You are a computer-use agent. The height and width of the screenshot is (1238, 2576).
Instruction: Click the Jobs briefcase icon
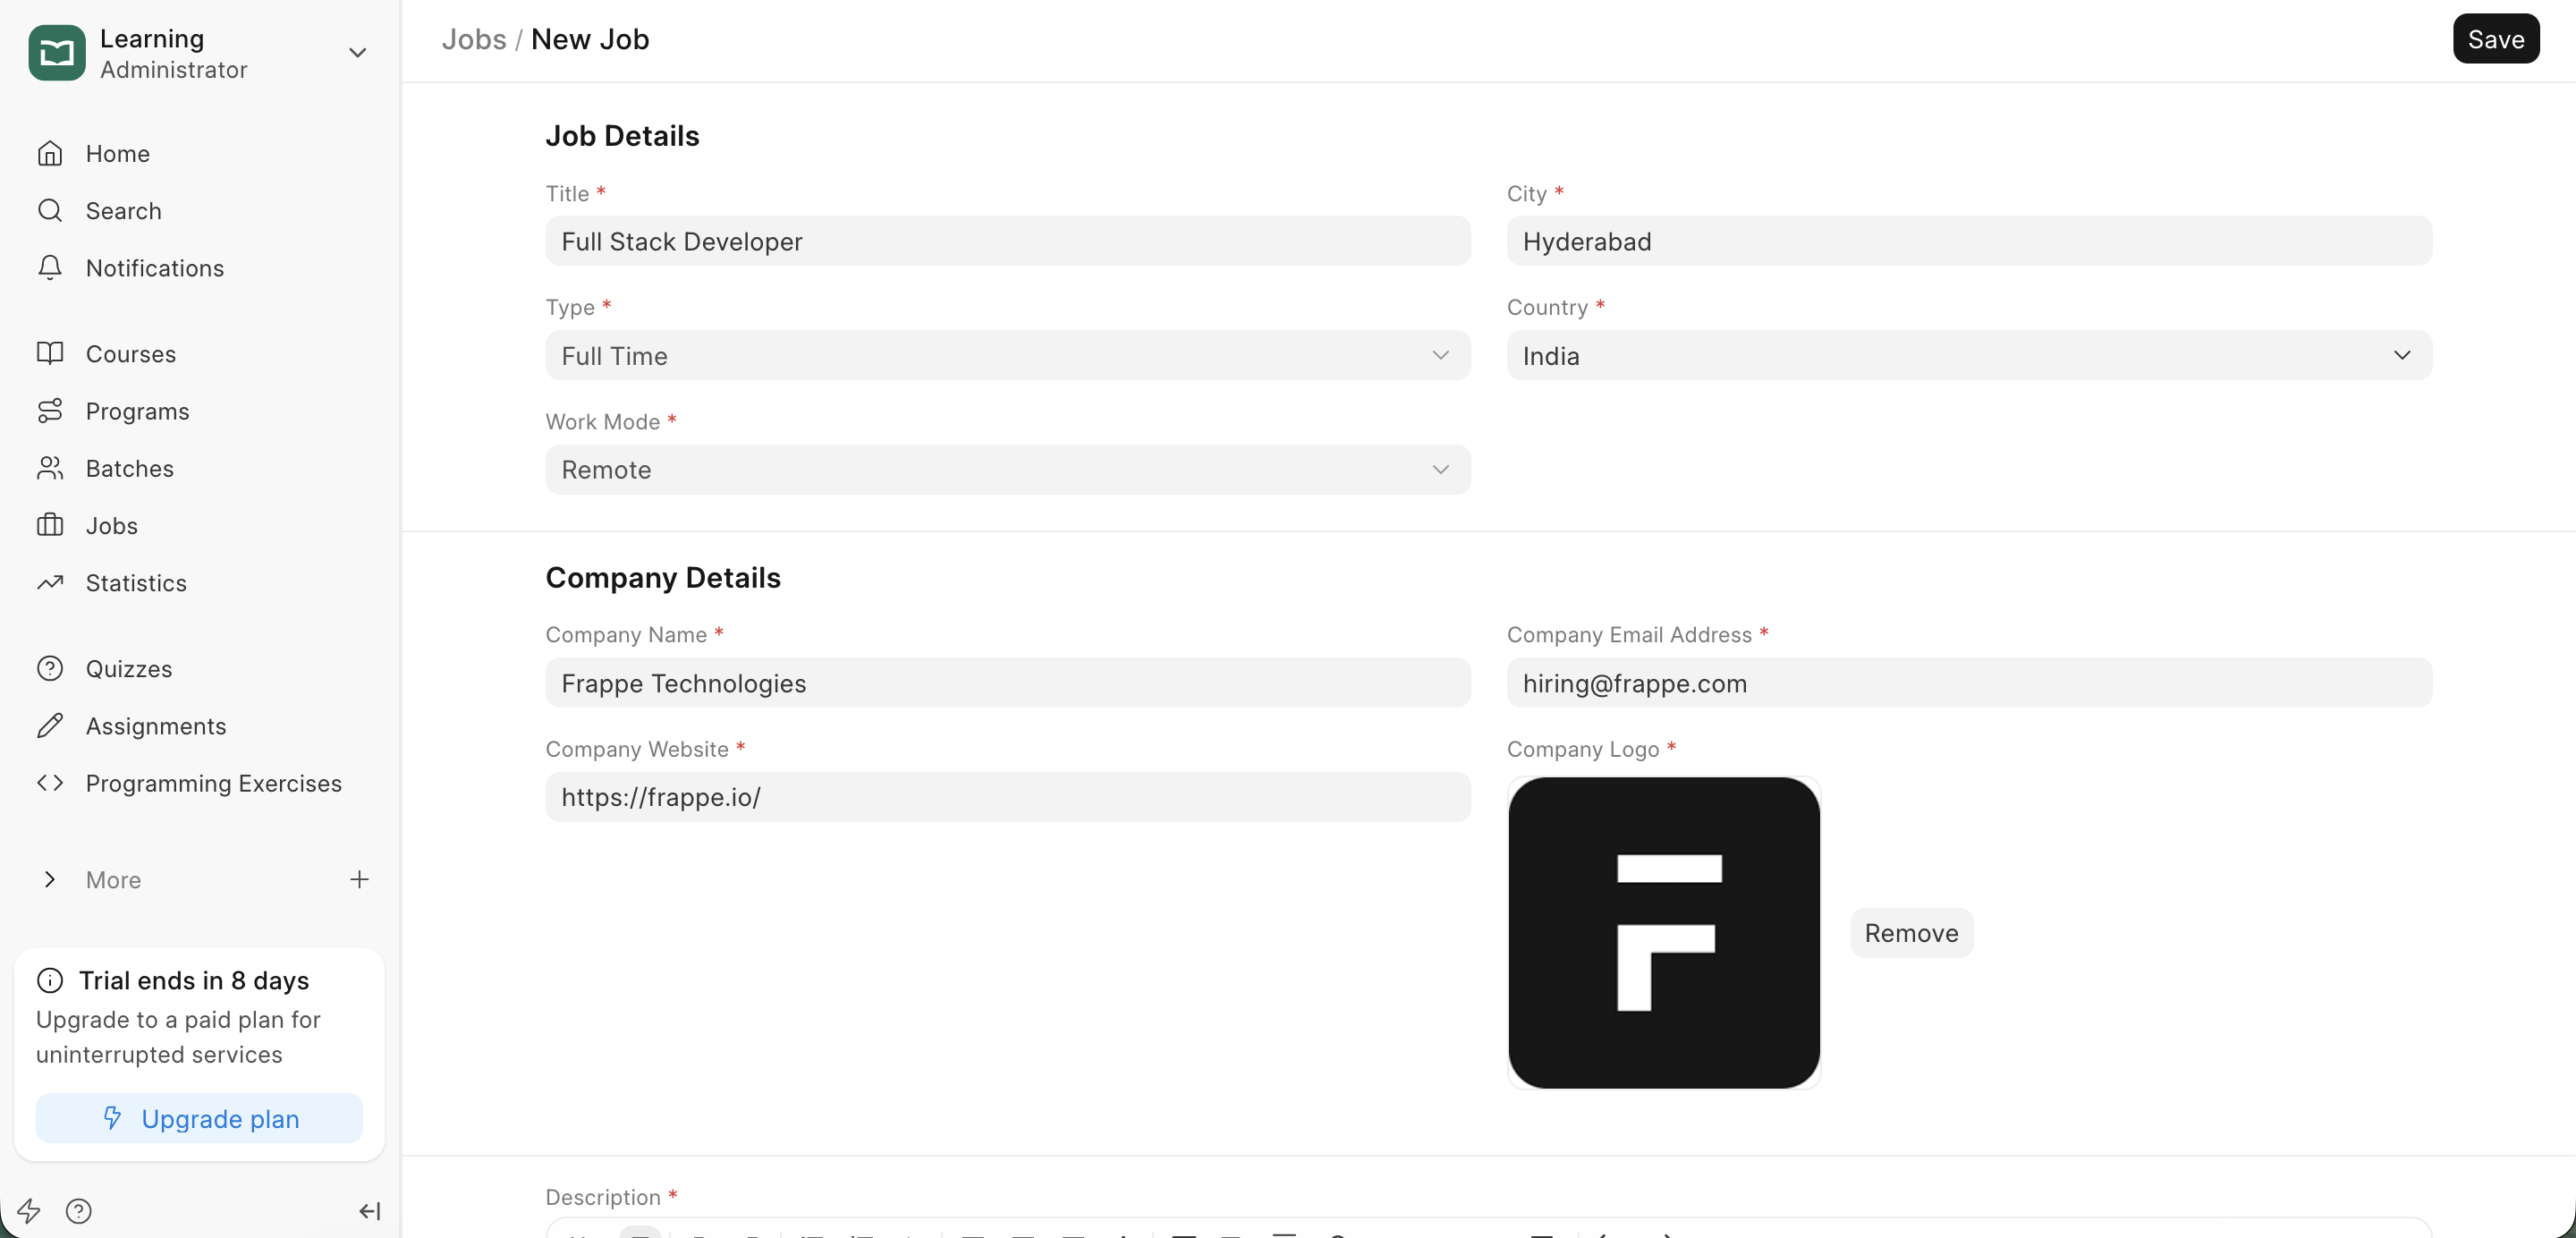pyautogui.click(x=50, y=525)
